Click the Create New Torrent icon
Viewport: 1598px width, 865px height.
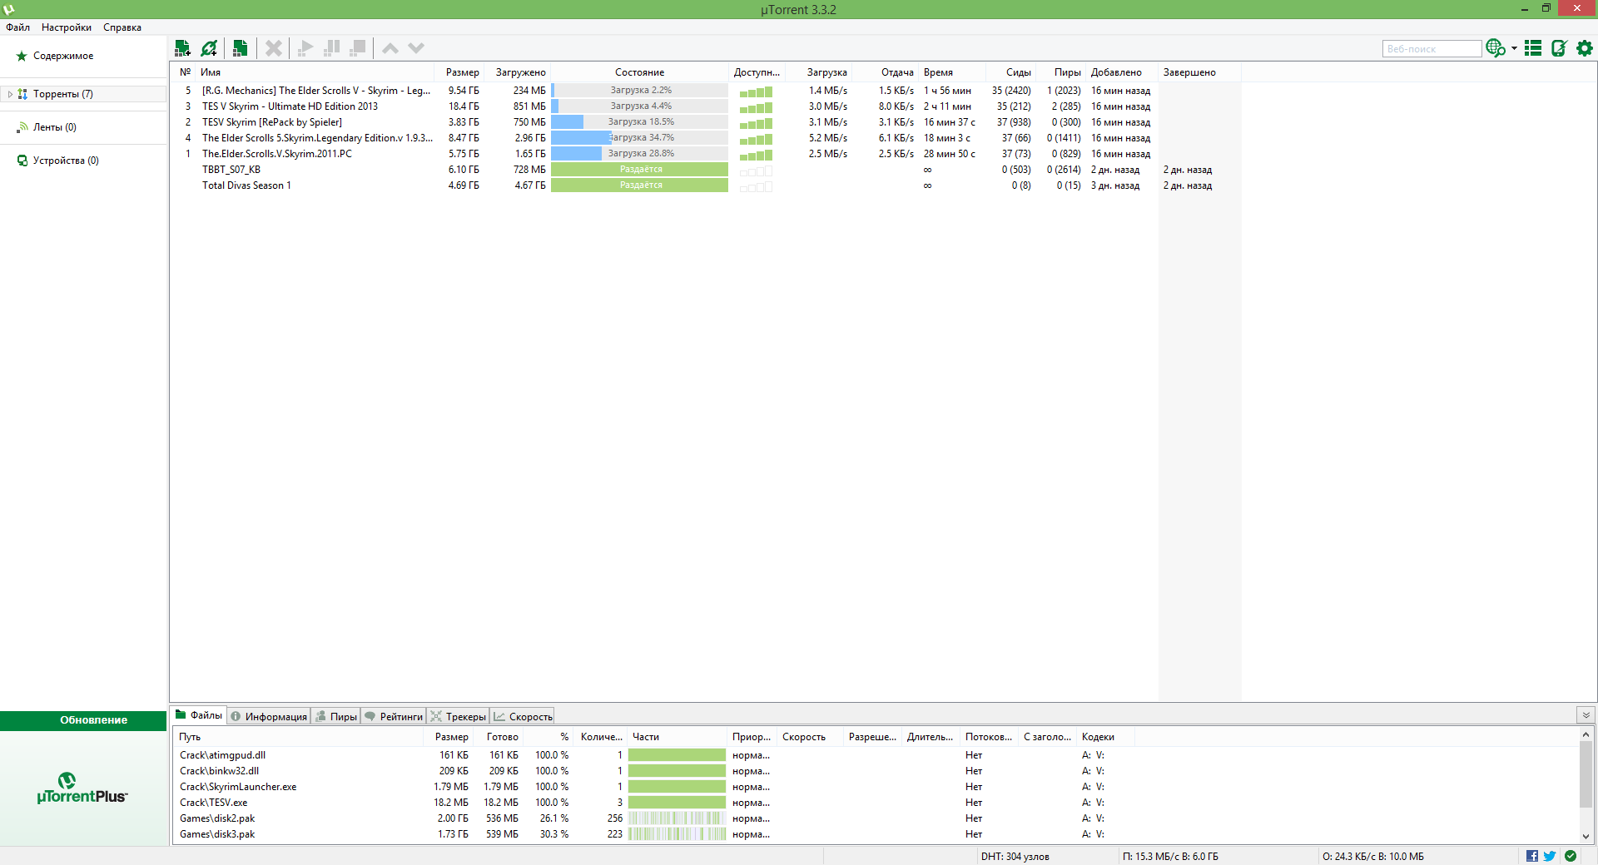click(240, 48)
